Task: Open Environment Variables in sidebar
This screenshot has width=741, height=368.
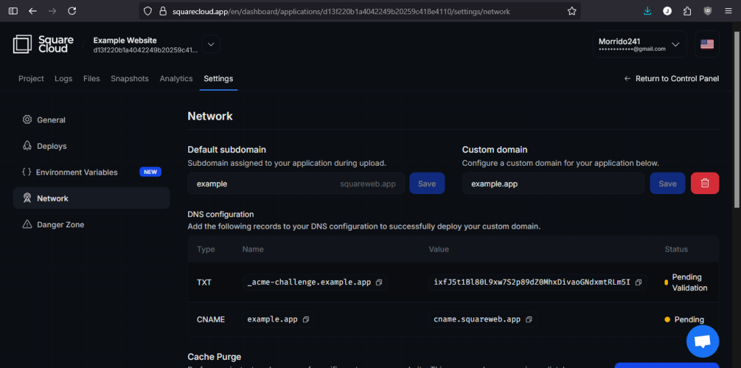Action: tap(91, 172)
